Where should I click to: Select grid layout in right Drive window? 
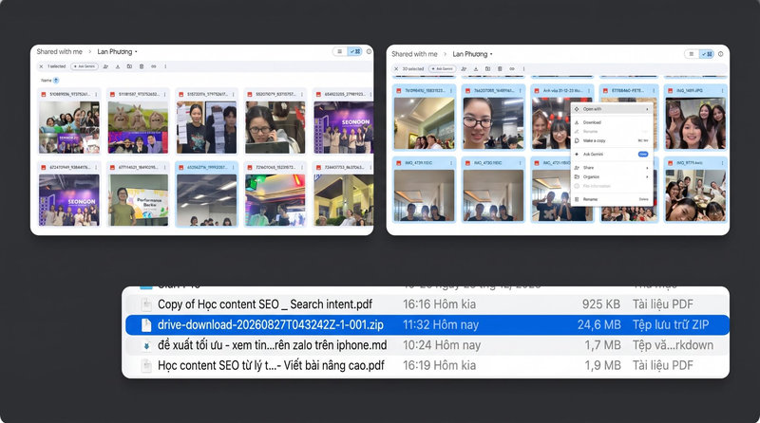coord(707,54)
